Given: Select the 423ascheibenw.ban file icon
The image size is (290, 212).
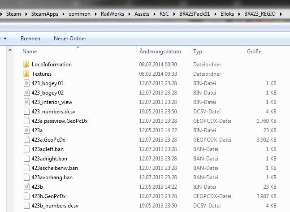Looking at the screenshot, I should (x=26, y=168).
